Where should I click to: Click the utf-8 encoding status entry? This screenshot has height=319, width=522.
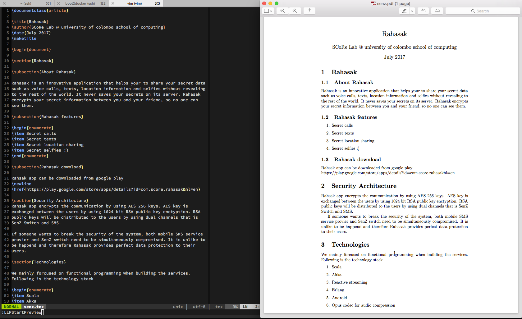pyautogui.click(x=199, y=307)
